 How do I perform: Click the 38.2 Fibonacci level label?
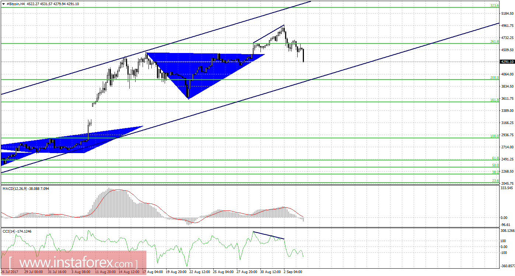tap(496, 172)
